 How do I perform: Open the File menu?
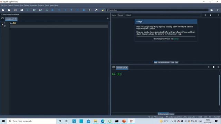click(x=2, y=6)
